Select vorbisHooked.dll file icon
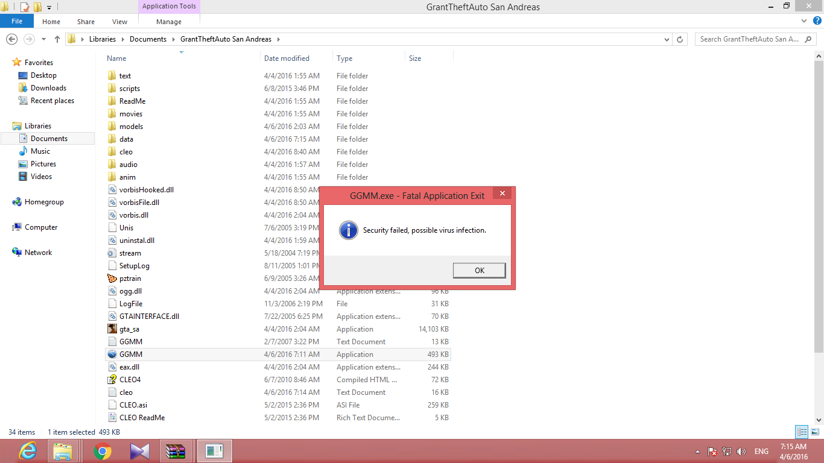 click(112, 189)
